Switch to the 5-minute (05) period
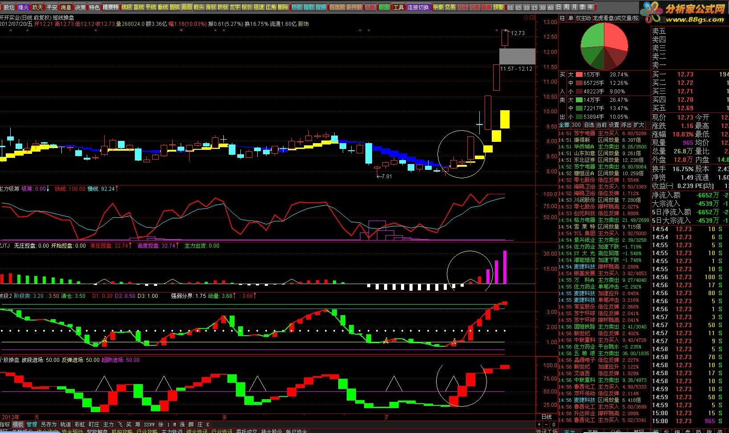 click(518, 8)
